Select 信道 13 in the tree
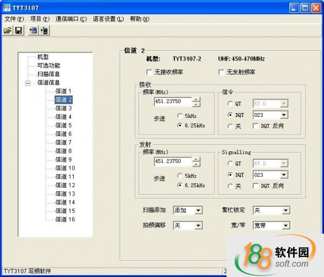 tap(65, 194)
